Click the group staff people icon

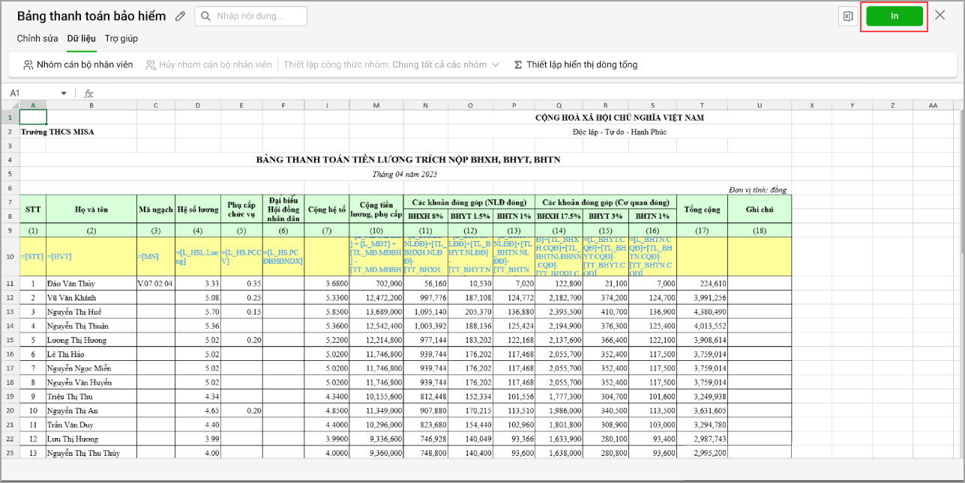click(28, 64)
